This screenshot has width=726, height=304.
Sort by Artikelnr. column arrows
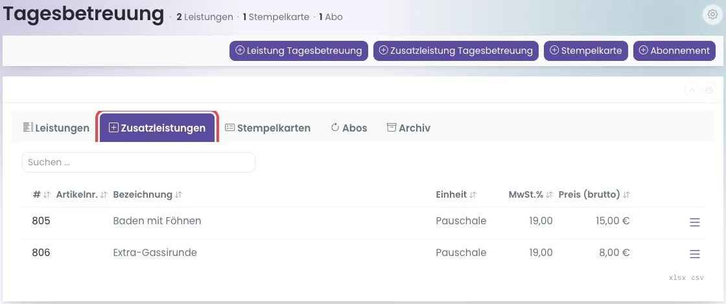pos(104,195)
